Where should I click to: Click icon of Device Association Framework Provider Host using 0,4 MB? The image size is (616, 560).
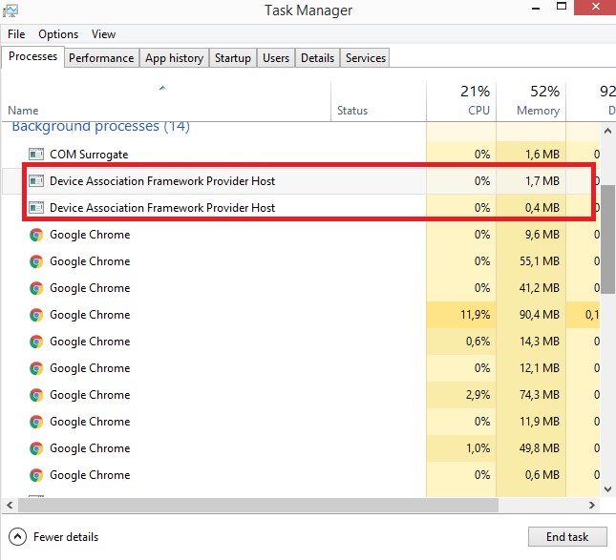click(x=36, y=208)
